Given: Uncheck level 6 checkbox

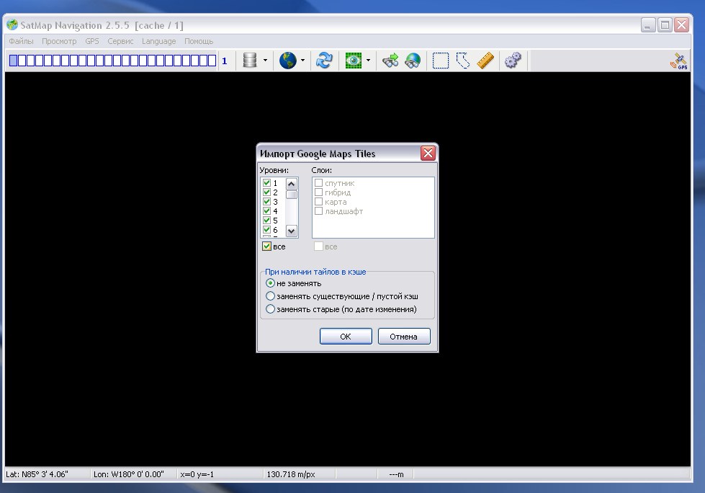Looking at the screenshot, I should [266, 230].
